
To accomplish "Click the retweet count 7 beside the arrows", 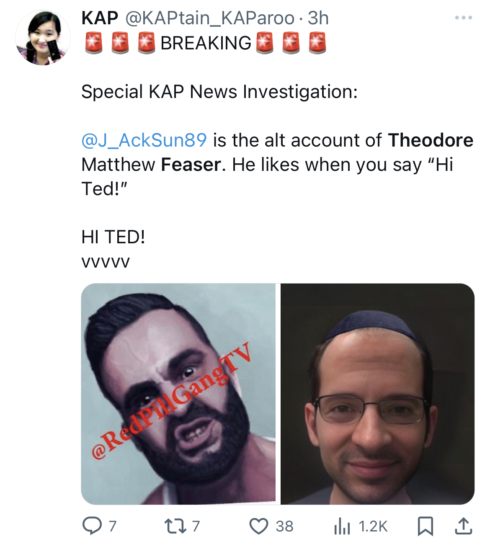I will pyautogui.click(x=196, y=526).
